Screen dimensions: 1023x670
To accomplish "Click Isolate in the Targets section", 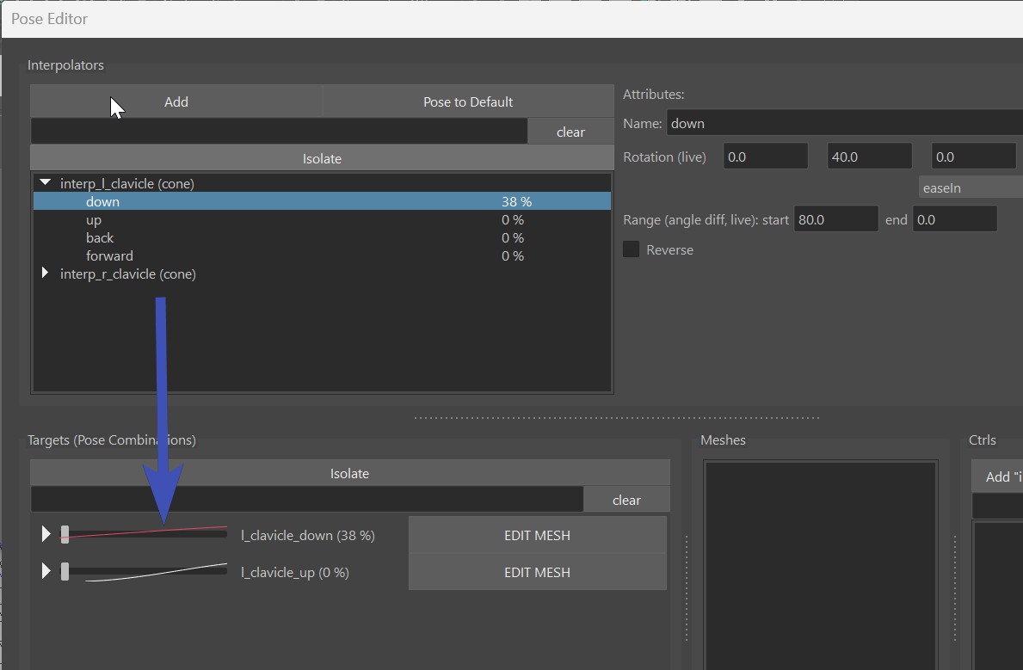I will (x=349, y=473).
